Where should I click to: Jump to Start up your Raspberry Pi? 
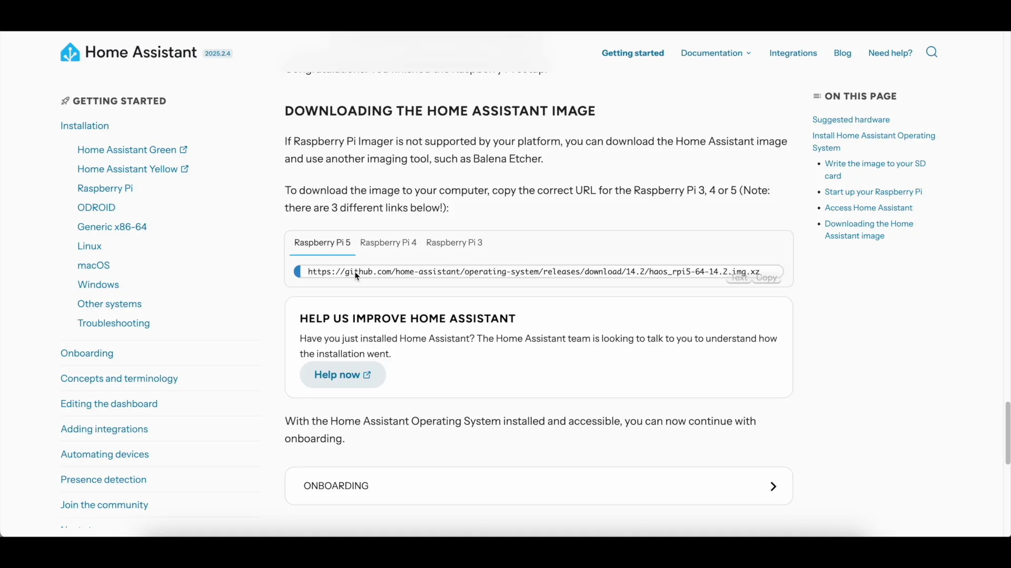[874, 192]
